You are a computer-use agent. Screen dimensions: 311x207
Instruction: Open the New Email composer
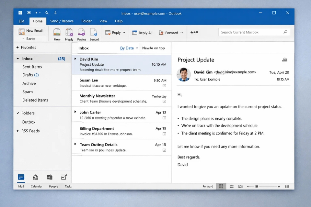31,30
